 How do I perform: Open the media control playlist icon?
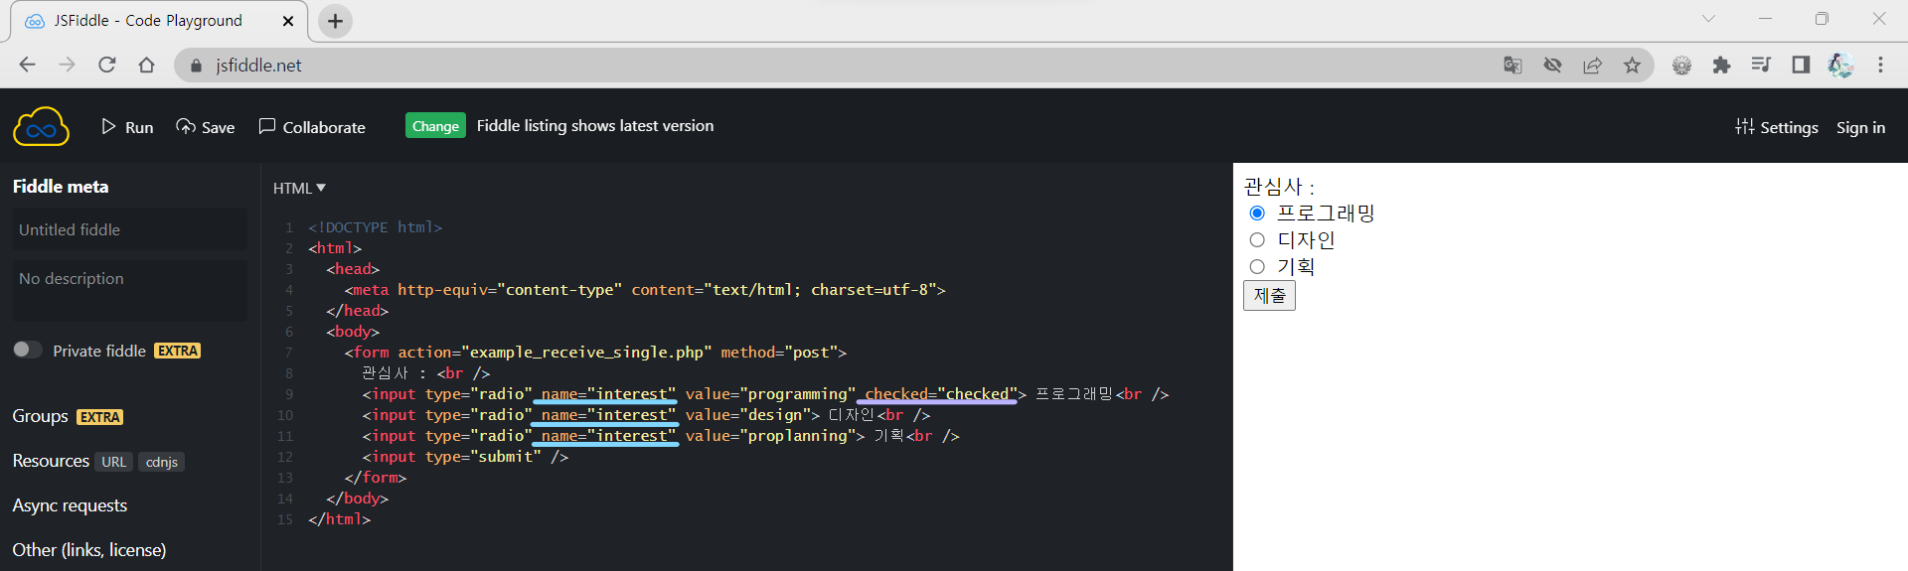(x=1761, y=66)
